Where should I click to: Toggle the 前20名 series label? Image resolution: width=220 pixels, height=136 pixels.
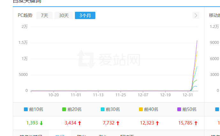[74, 109]
